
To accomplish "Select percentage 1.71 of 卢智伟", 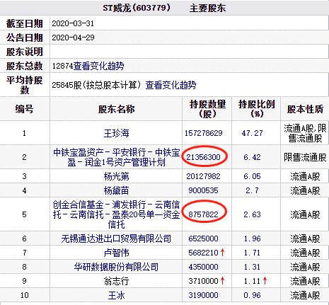I will pos(252,253).
